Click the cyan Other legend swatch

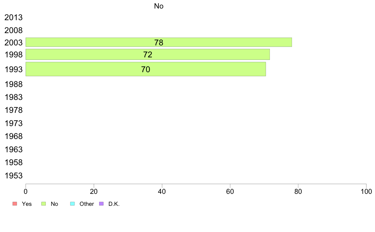73,204
